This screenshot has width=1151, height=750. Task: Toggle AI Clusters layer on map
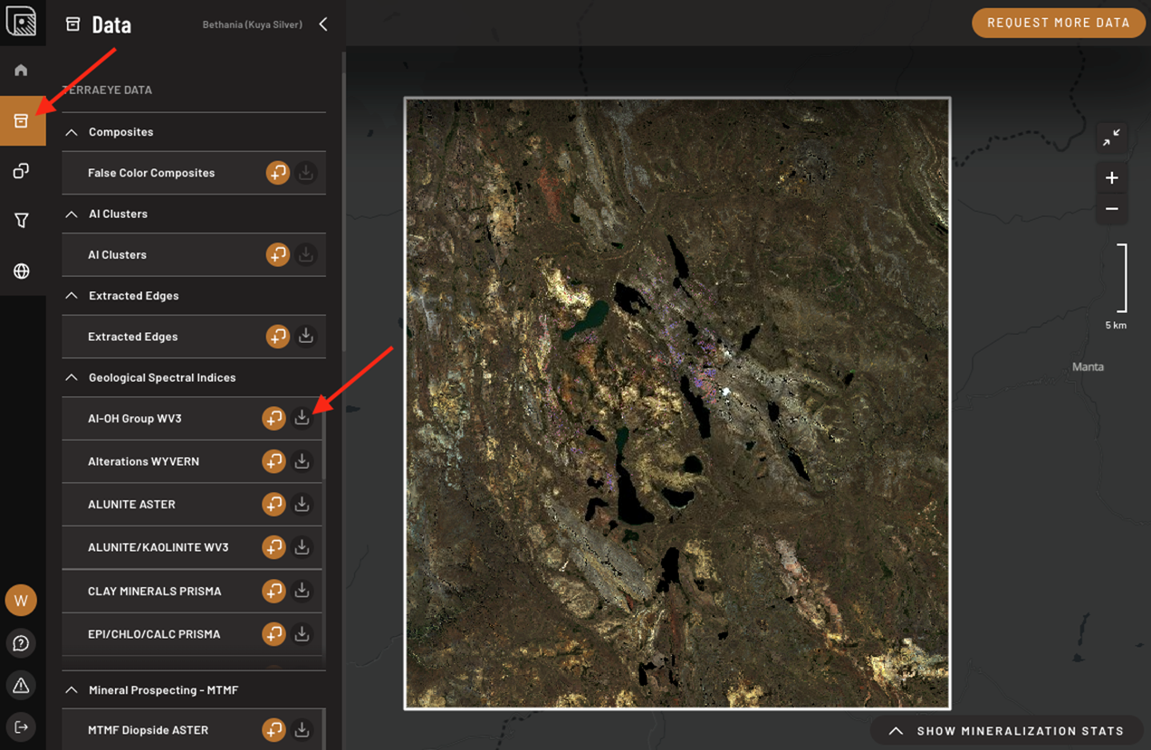277,255
